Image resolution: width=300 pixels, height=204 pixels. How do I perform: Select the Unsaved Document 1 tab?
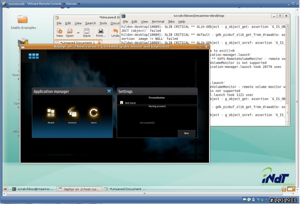click(77, 43)
